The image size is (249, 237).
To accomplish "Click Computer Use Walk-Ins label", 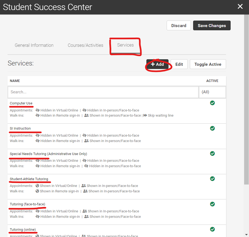I will point(17,115).
